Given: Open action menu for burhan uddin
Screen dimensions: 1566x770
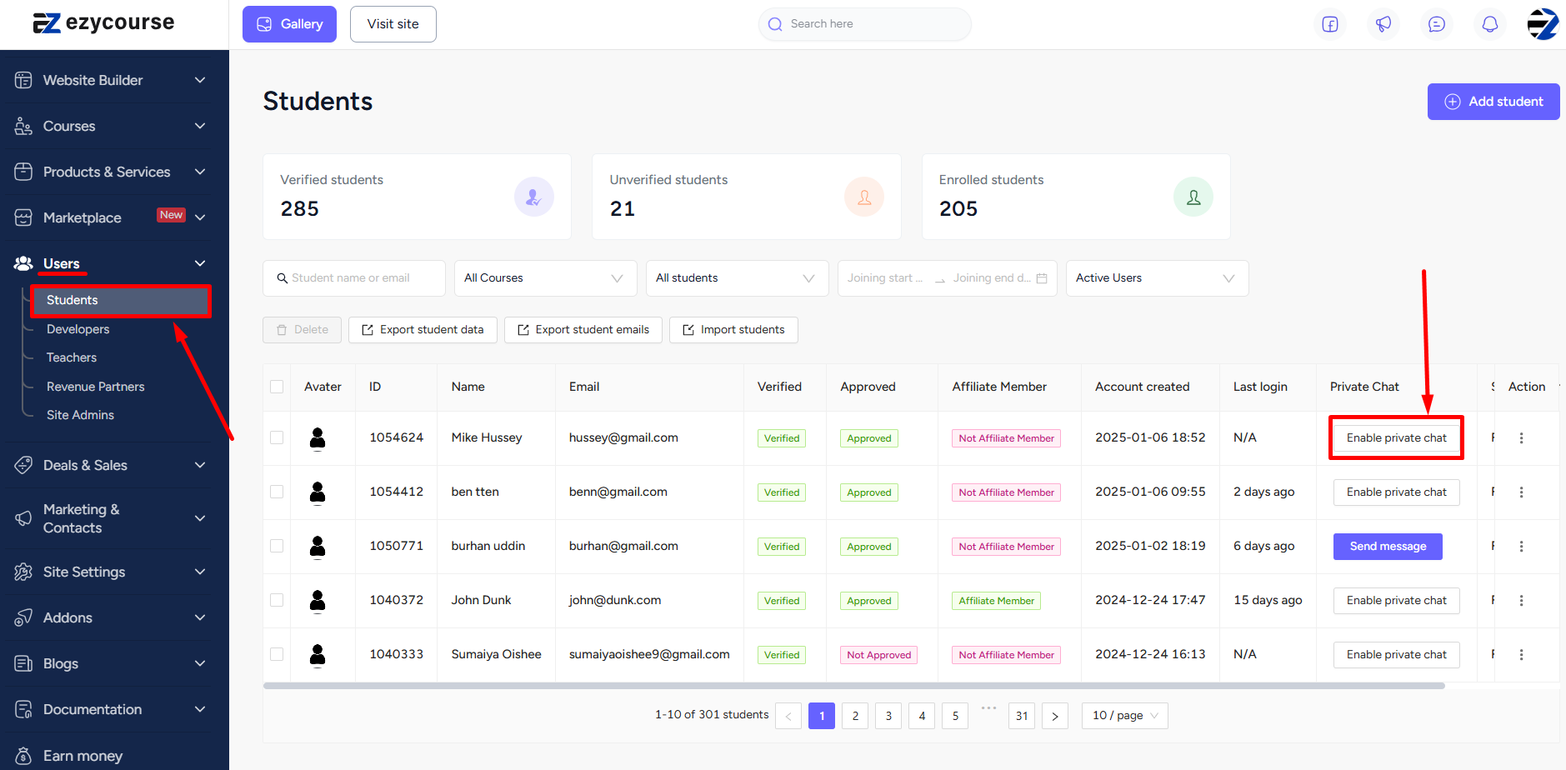Looking at the screenshot, I should click(x=1521, y=546).
